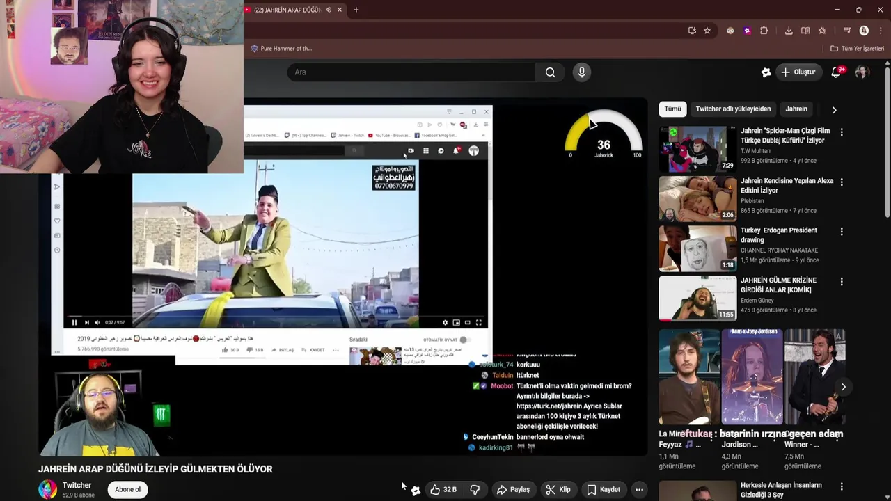The height and width of the screenshot is (501, 891).
Task: Open the Jordison drummer Shorts thumbnail
Action: [752, 377]
